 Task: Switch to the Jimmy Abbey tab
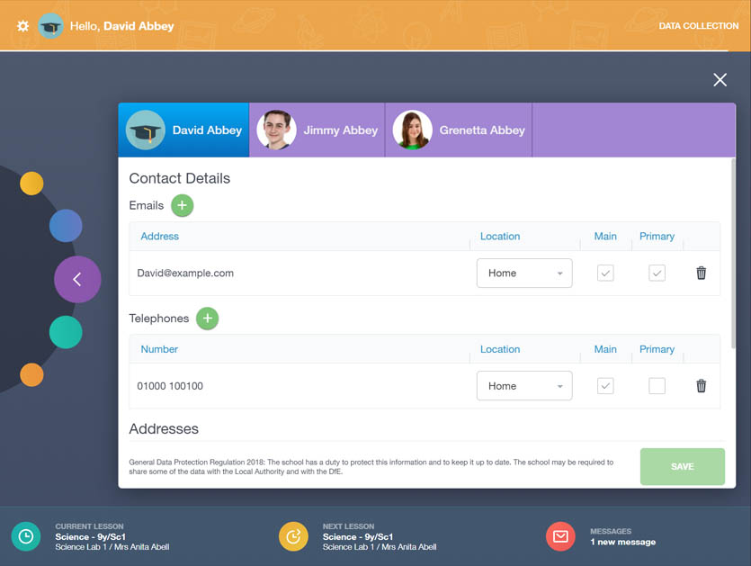click(x=317, y=130)
